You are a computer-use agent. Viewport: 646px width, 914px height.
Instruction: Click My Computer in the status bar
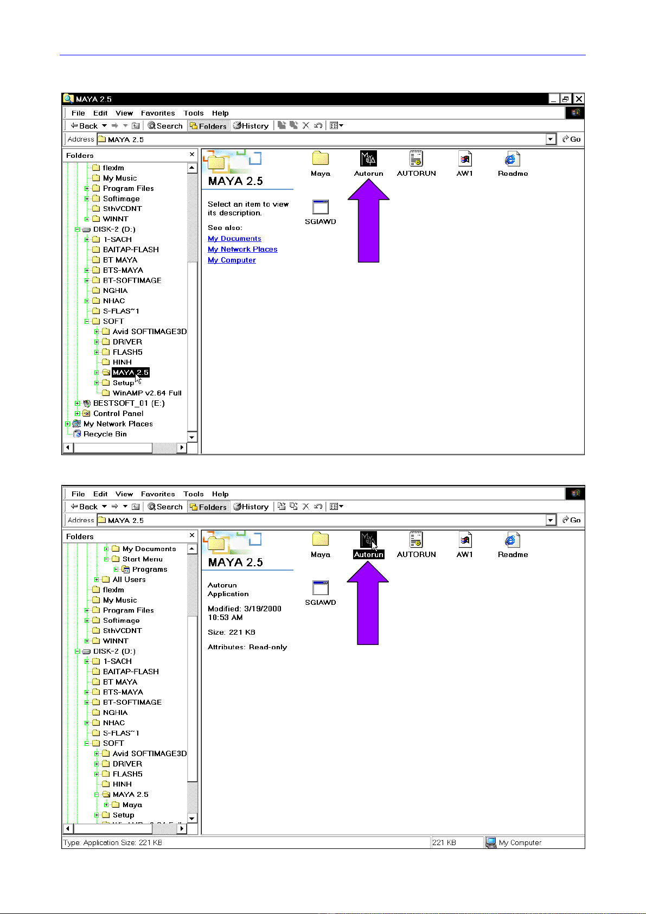pos(519,842)
